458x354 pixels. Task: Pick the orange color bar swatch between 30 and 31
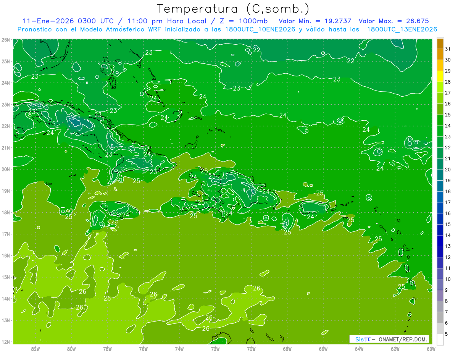[440, 54]
